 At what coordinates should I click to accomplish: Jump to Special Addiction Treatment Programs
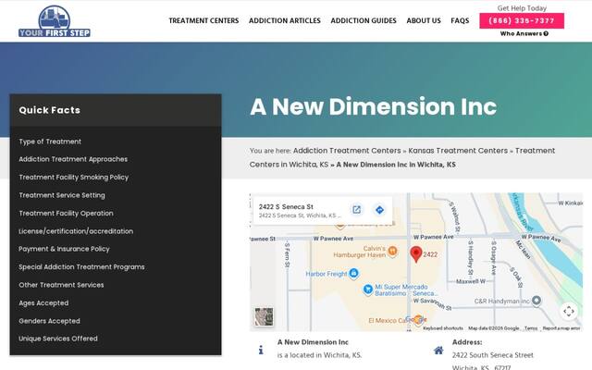[x=81, y=267]
